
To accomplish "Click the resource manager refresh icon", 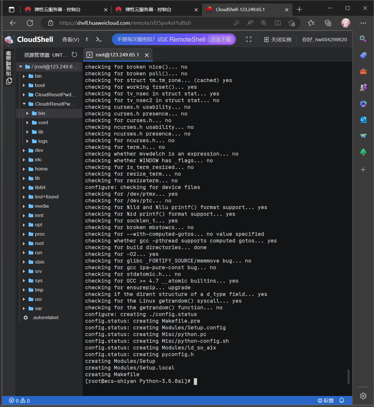I will (x=74, y=55).
